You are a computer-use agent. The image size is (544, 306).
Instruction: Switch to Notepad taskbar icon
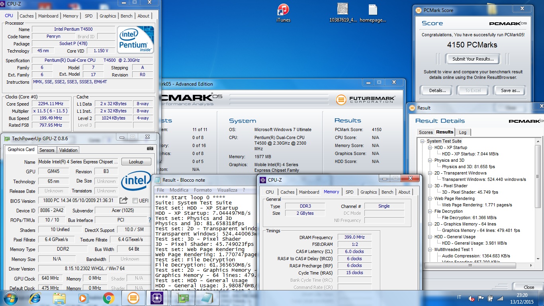(208, 298)
